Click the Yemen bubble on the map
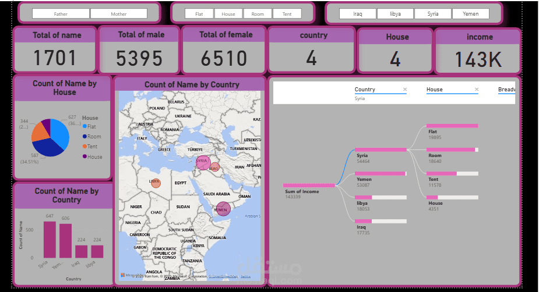The height and width of the screenshot is (292, 539). (x=223, y=209)
